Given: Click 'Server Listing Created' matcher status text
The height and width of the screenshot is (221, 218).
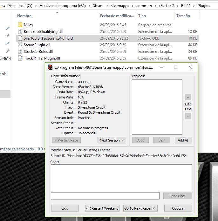Looking at the screenshot, I should pos(93,150).
